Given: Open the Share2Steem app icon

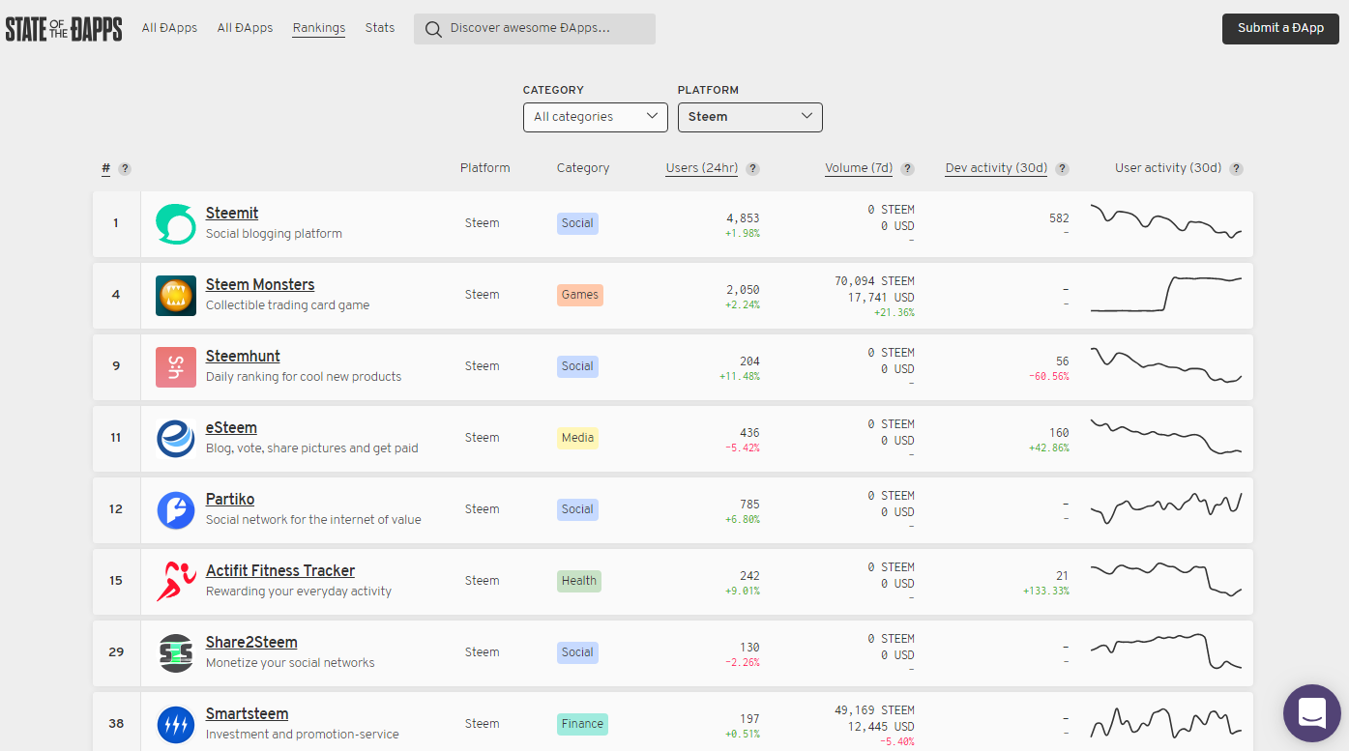Looking at the screenshot, I should point(176,653).
